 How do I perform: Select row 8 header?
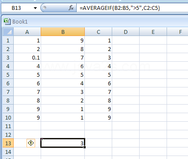(8, 100)
